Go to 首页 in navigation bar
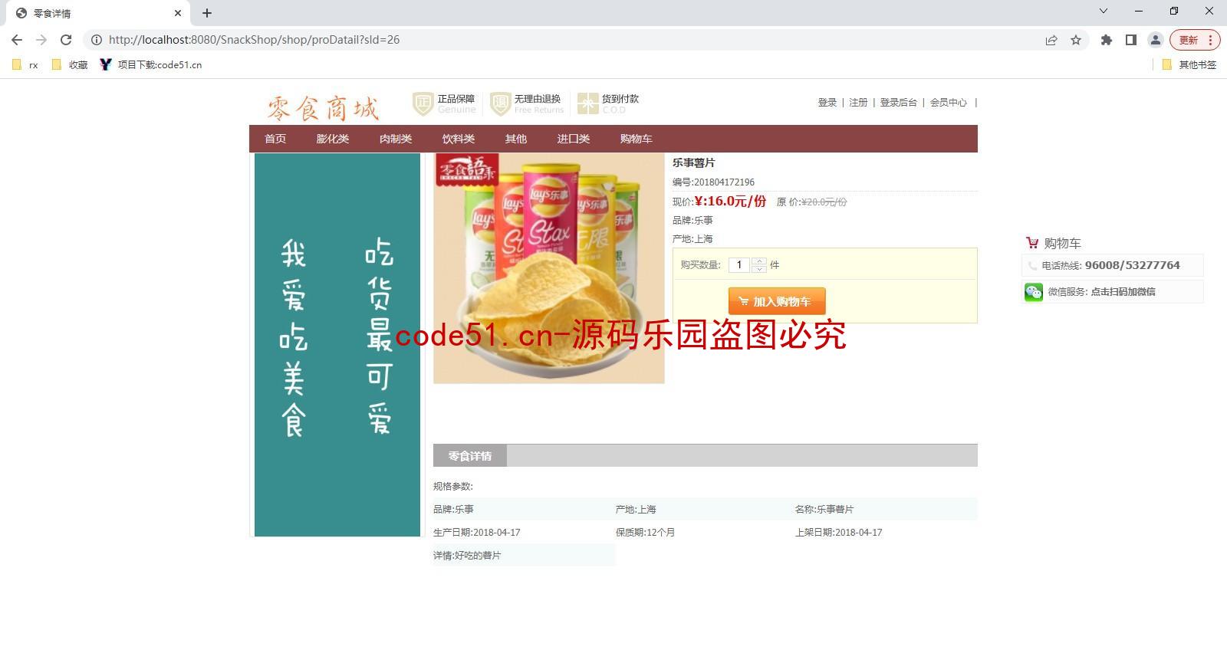The height and width of the screenshot is (653, 1227). pos(275,139)
